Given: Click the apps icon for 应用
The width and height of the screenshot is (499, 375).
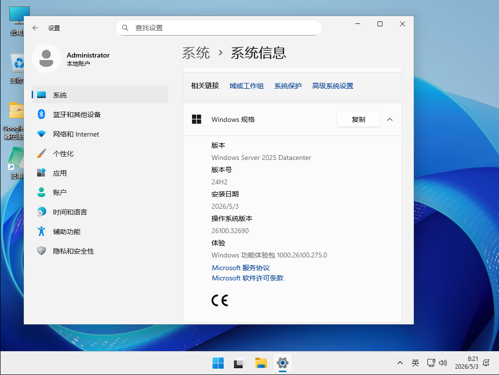Looking at the screenshot, I should point(41,173).
